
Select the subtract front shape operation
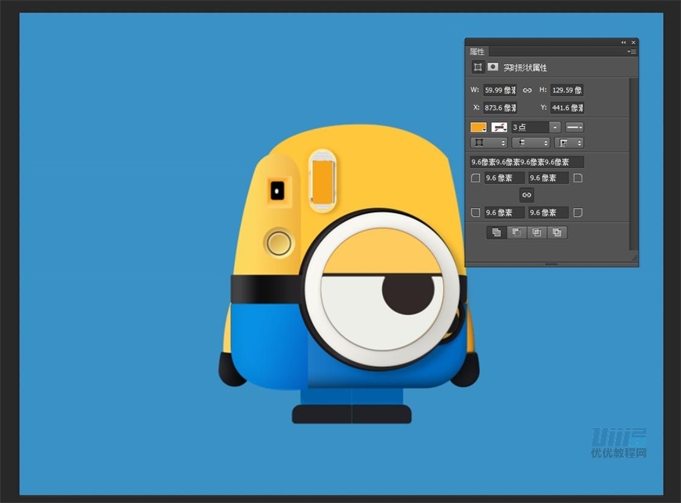[x=516, y=232]
